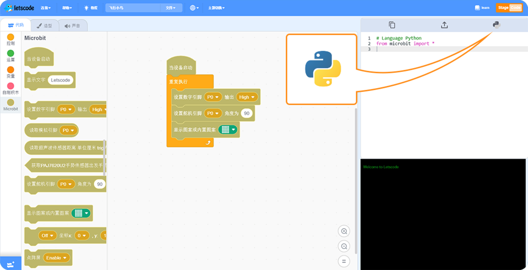The image size is (528, 270).
Task: Click the add extension button
Action: pos(11,264)
